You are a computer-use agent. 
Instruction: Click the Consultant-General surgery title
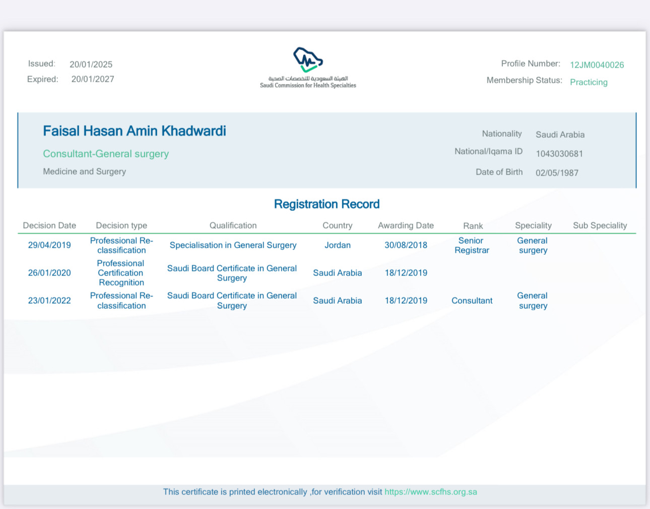click(106, 154)
